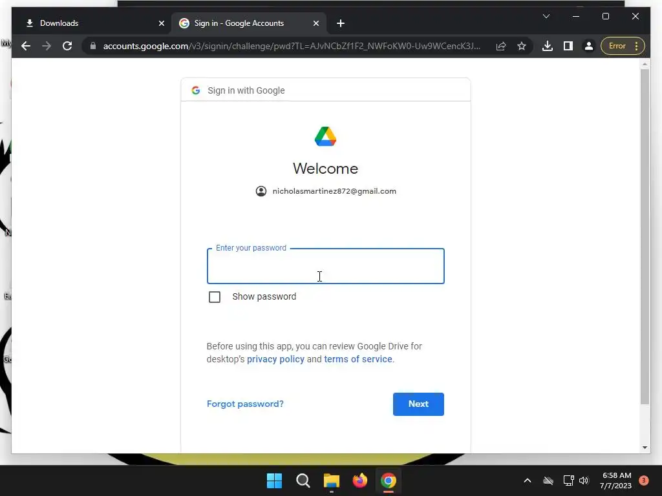Launch Firefox from the taskbar
Viewport: 662px width, 496px height.
click(x=360, y=480)
